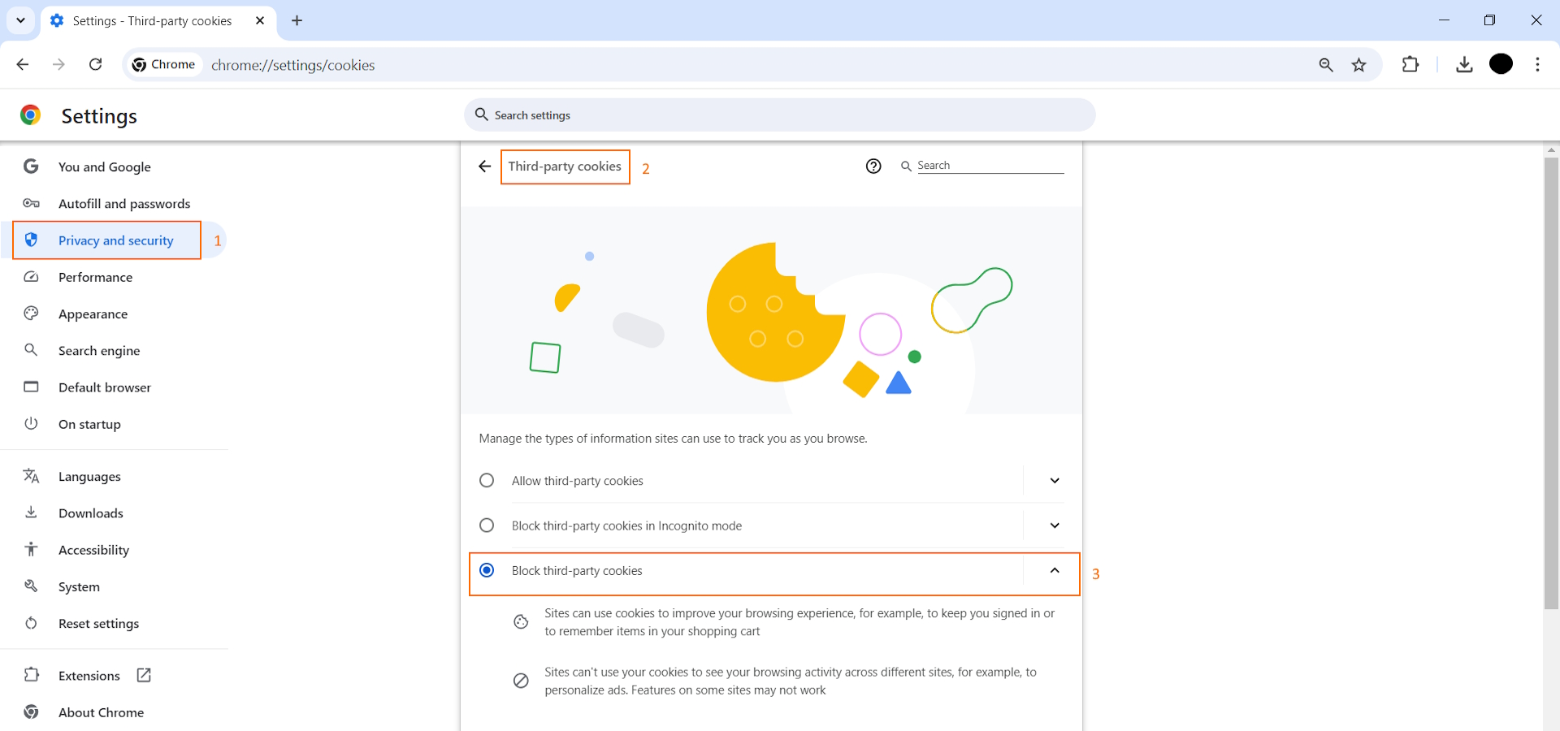This screenshot has width=1560, height=731.
Task: Select the On startup power icon
Action: [x=31, y=423]
